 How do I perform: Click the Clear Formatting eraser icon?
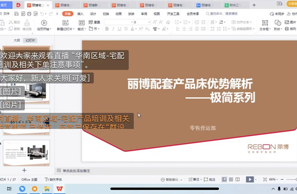[168, 22]
